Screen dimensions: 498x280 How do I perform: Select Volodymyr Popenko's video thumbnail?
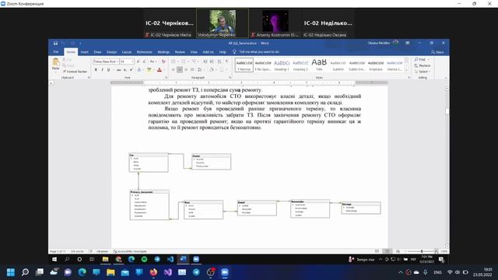point(223,23)
